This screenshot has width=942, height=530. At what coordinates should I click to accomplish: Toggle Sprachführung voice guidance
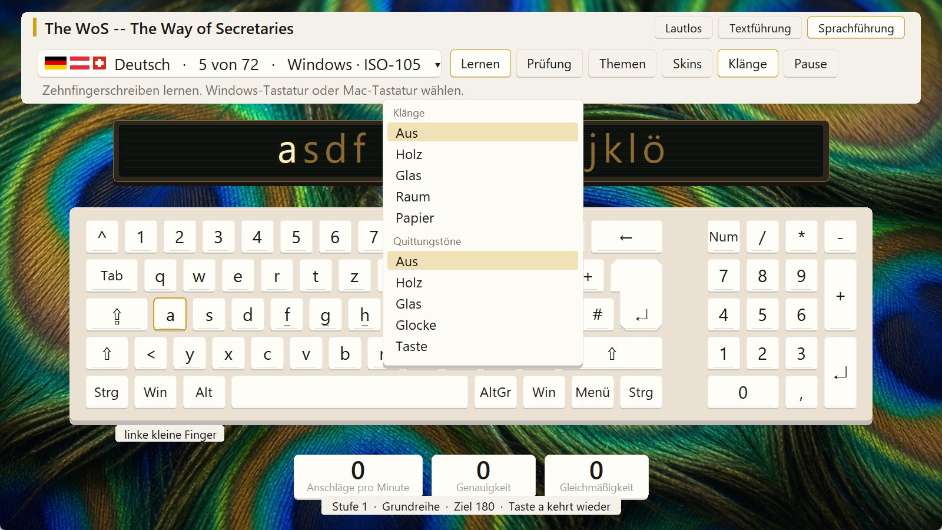coord(856,28)
